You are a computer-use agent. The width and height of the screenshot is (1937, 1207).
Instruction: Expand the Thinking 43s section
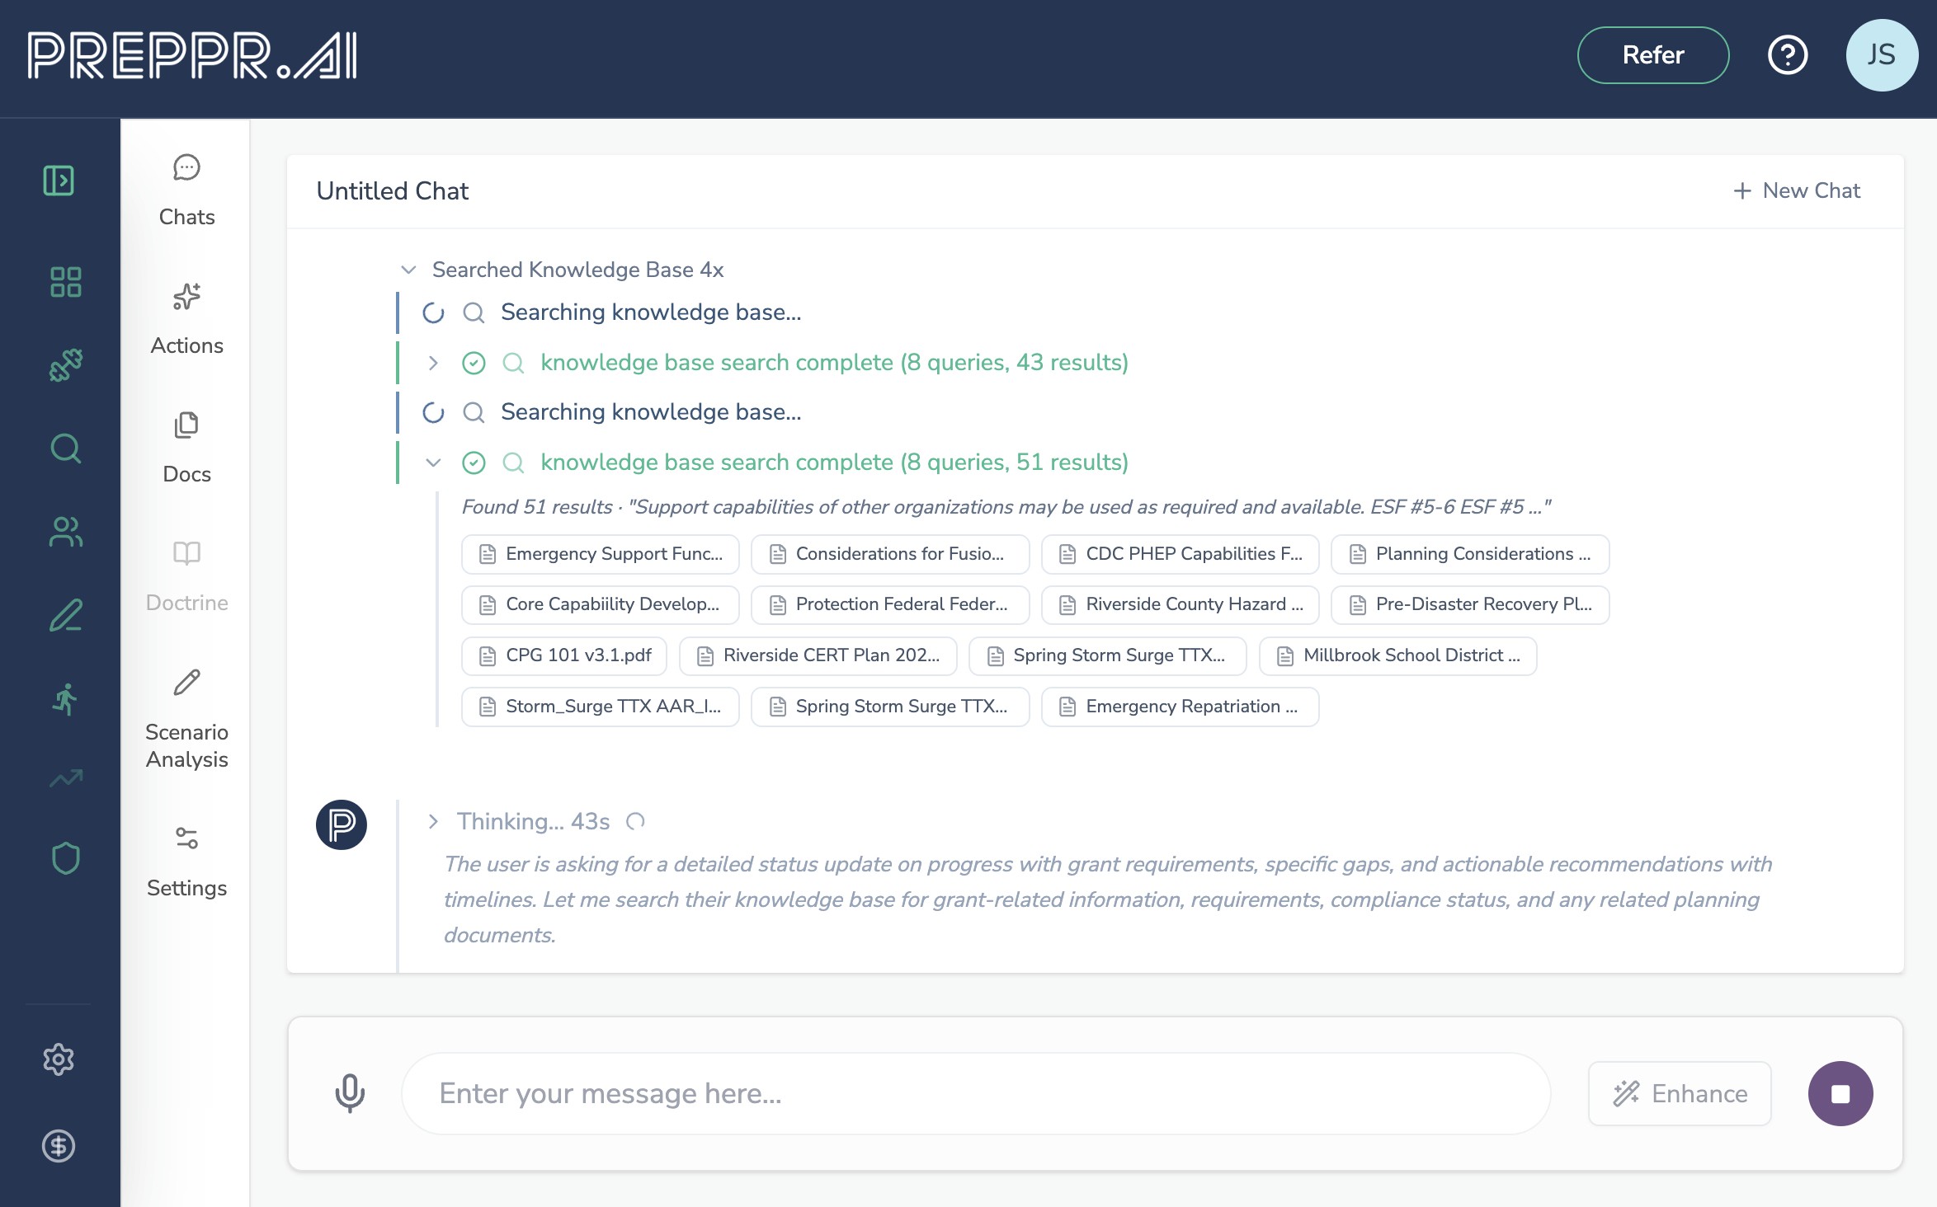tap(433, 821)
